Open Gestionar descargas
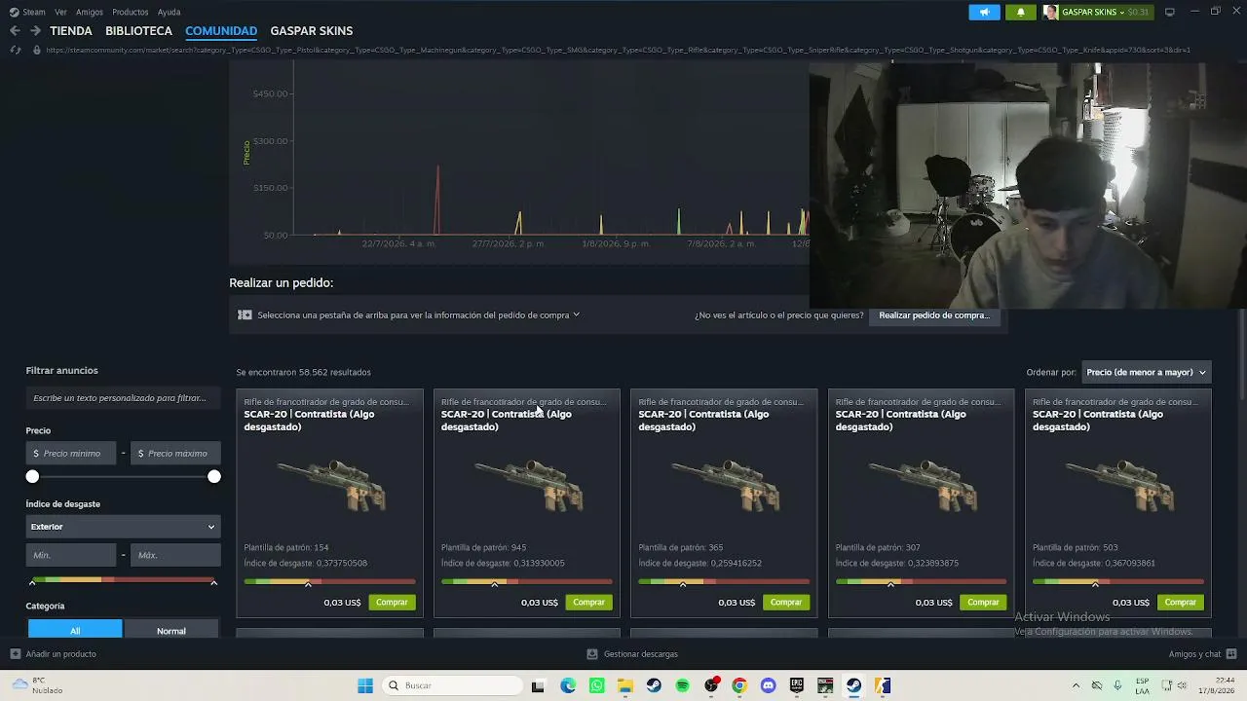The image size is (1247, 701). pyautogui.click(x=641, y=654)
